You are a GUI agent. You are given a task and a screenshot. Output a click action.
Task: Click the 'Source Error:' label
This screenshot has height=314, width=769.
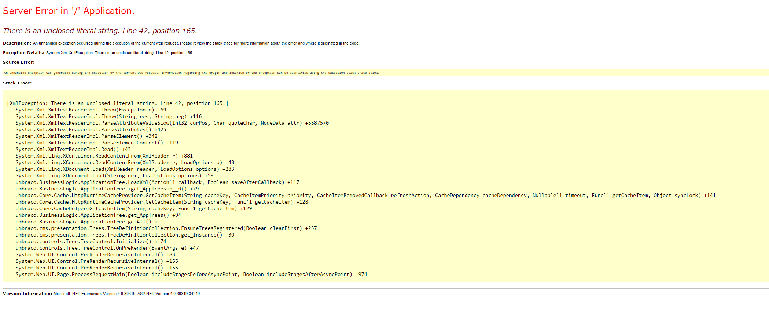pyautogui.click(x=19, y=62)
